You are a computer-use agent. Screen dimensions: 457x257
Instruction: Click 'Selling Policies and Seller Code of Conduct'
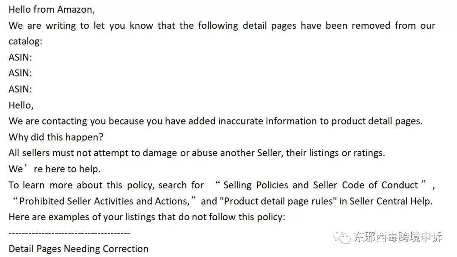[321, 185]
